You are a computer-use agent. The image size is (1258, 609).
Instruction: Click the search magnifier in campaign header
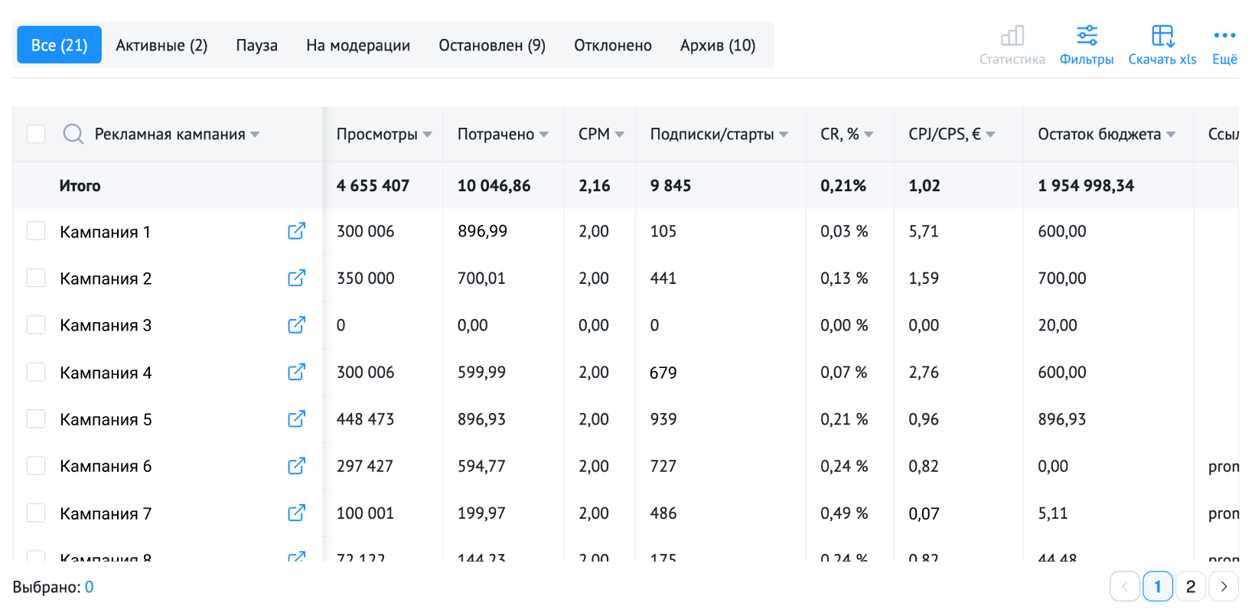73,135
